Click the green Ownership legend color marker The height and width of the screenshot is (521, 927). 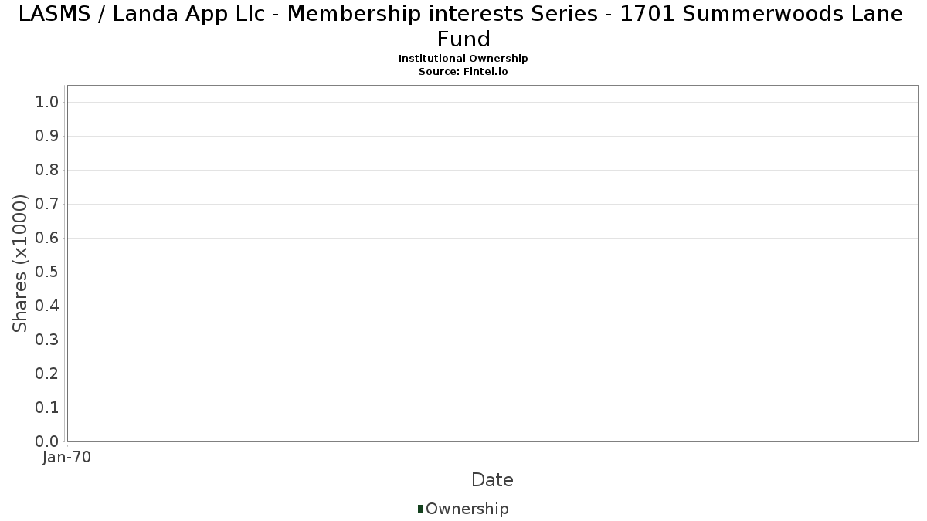coord(420,509)
